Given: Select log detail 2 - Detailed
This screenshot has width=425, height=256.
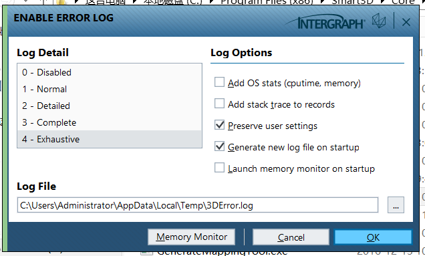Looking at the screenshot, I should coord(110,106).
